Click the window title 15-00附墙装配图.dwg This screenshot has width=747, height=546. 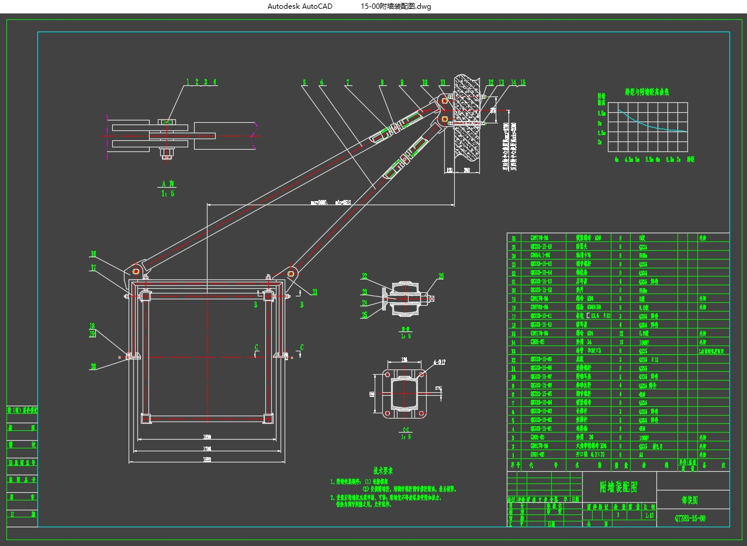pos(396,6)
